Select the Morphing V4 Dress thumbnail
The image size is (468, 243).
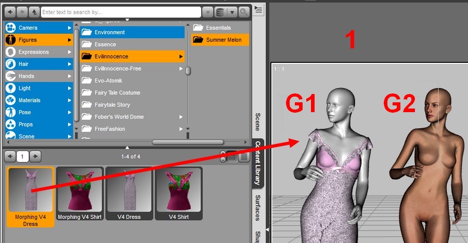click(31, 197)
